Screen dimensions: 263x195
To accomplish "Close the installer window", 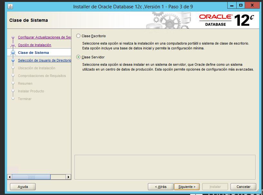I will 252,5.
